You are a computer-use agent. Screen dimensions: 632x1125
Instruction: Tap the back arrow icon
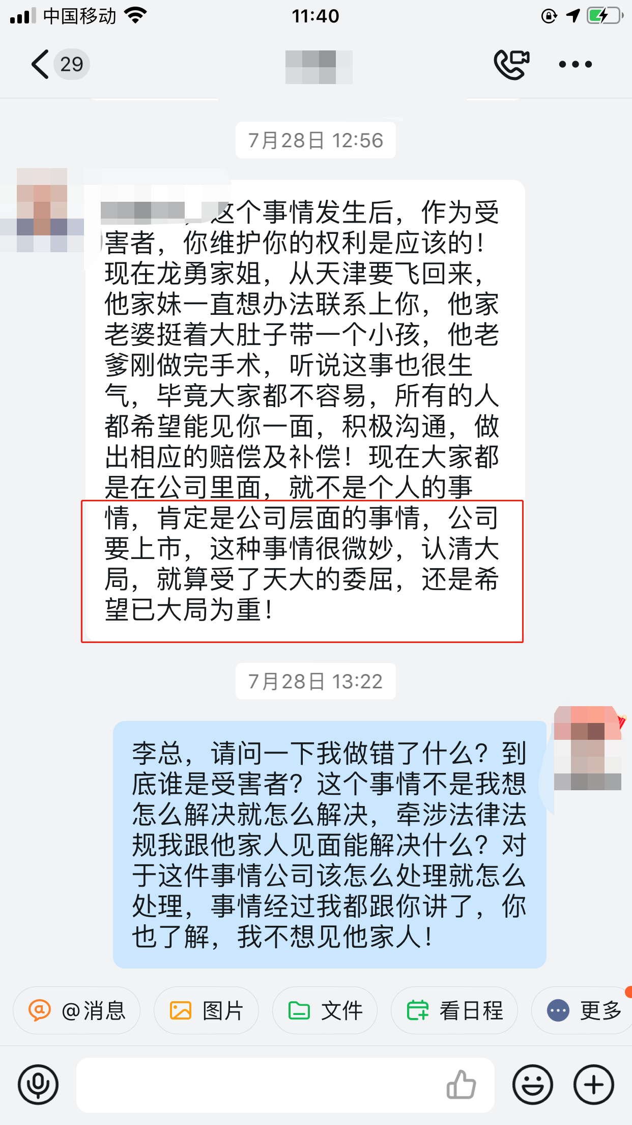pyautogui.click(x=40, y=64)
